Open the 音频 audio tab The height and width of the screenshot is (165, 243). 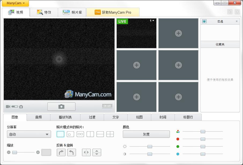(38, 117)
